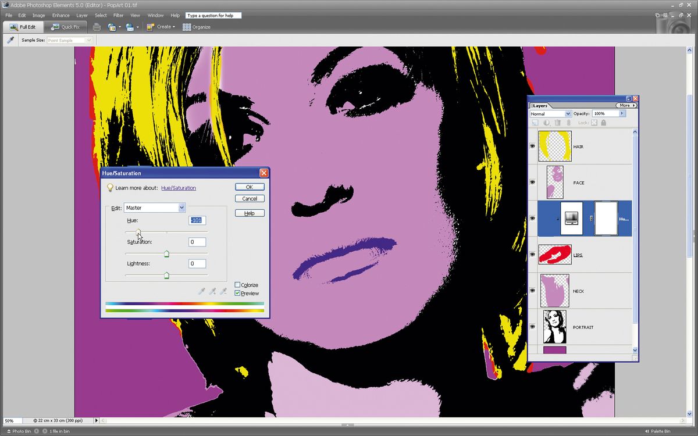Click the Hue/Saturation learn more link
Viewport: 698px width, 436px height.
click(179, 188)
